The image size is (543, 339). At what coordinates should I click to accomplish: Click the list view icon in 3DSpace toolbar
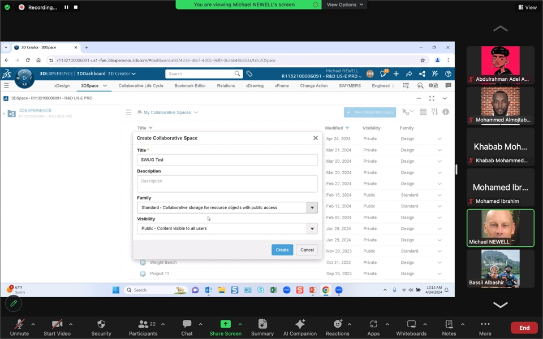[x=423, y=112]
